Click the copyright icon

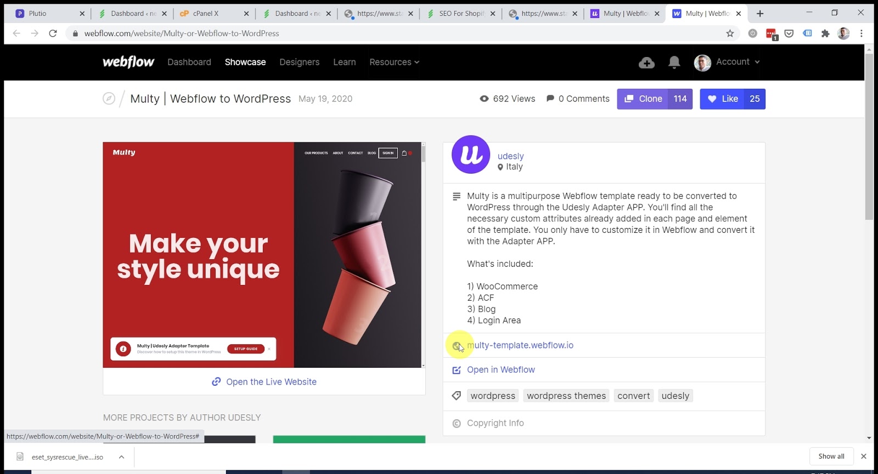click(x=456, y=423)
